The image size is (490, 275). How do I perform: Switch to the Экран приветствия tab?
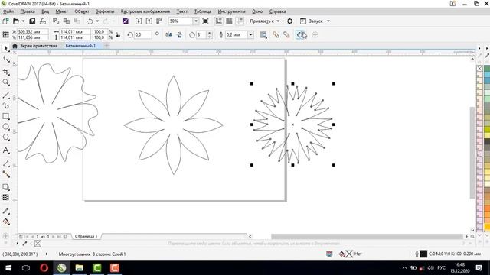point(39,46)
